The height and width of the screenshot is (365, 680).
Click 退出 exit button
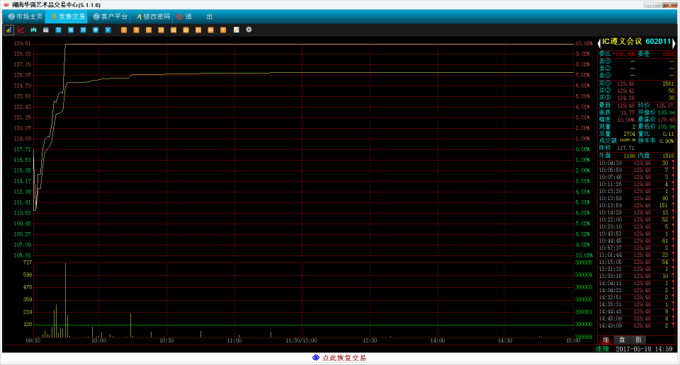194,16
